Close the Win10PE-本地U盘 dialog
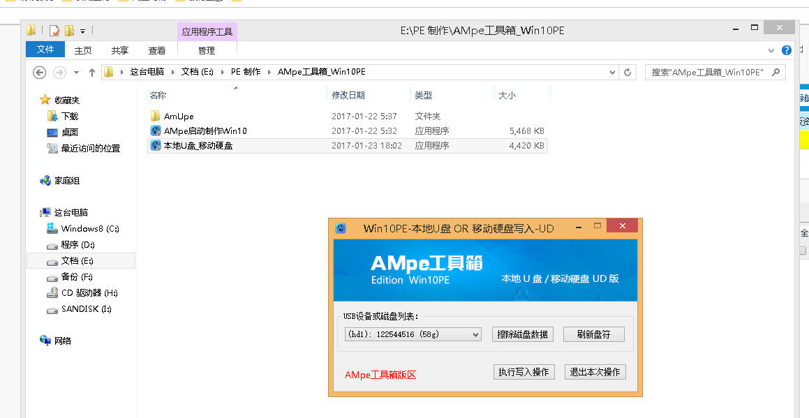This screenshot has height=418, width=809. pyautogui.click(x=622, y=225)
